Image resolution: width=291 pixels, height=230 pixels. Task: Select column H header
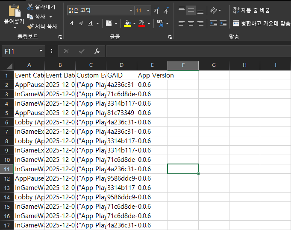tap(244, 65)
